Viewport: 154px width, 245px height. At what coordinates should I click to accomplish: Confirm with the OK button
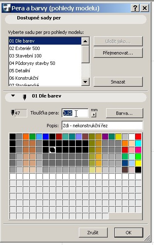(128, 233)
